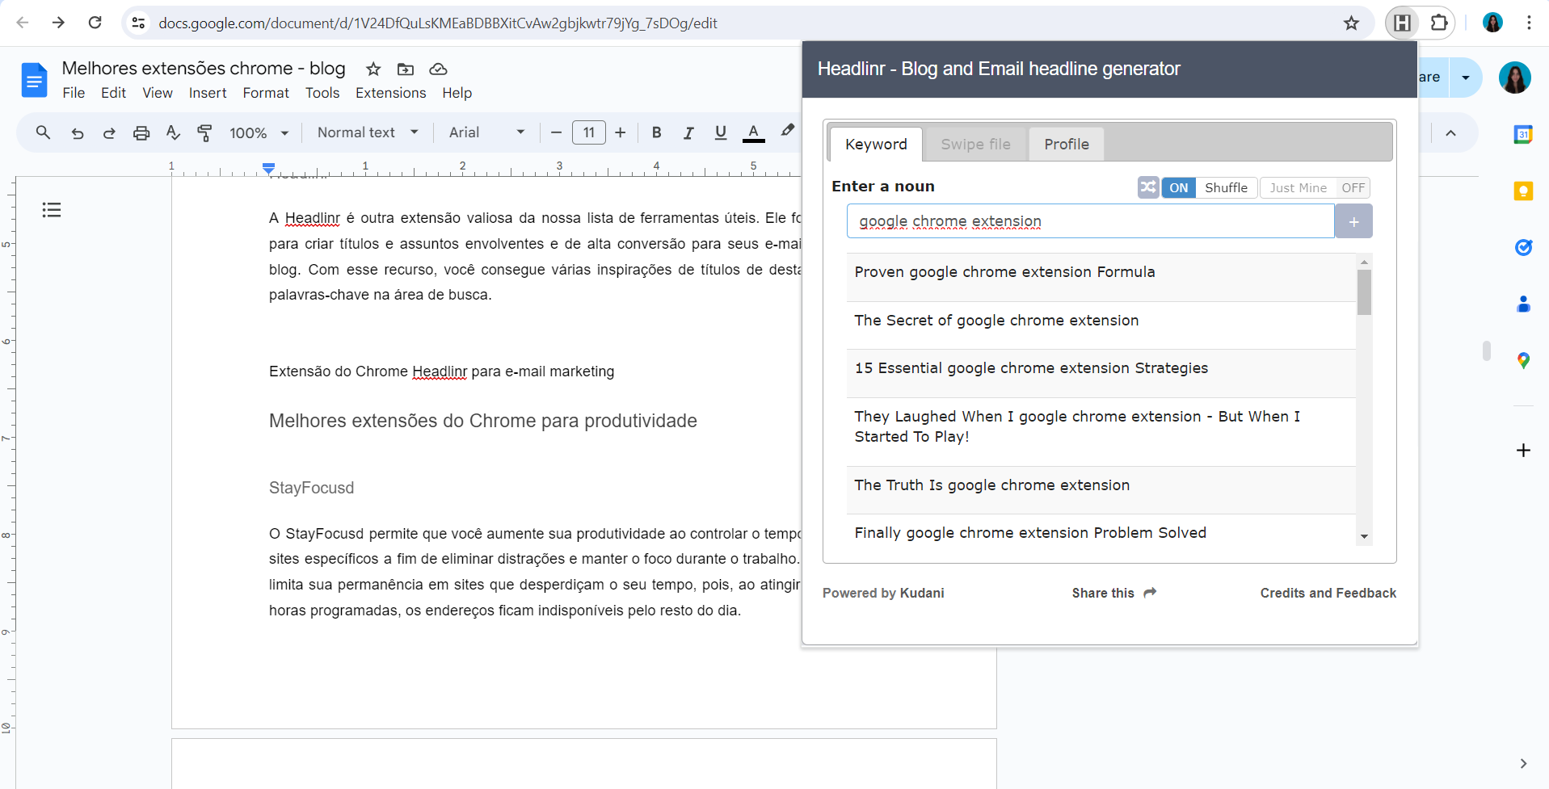Open the document outline icon
The image size is (1549, 789).
pyautogui.click(x=52, y=210)
